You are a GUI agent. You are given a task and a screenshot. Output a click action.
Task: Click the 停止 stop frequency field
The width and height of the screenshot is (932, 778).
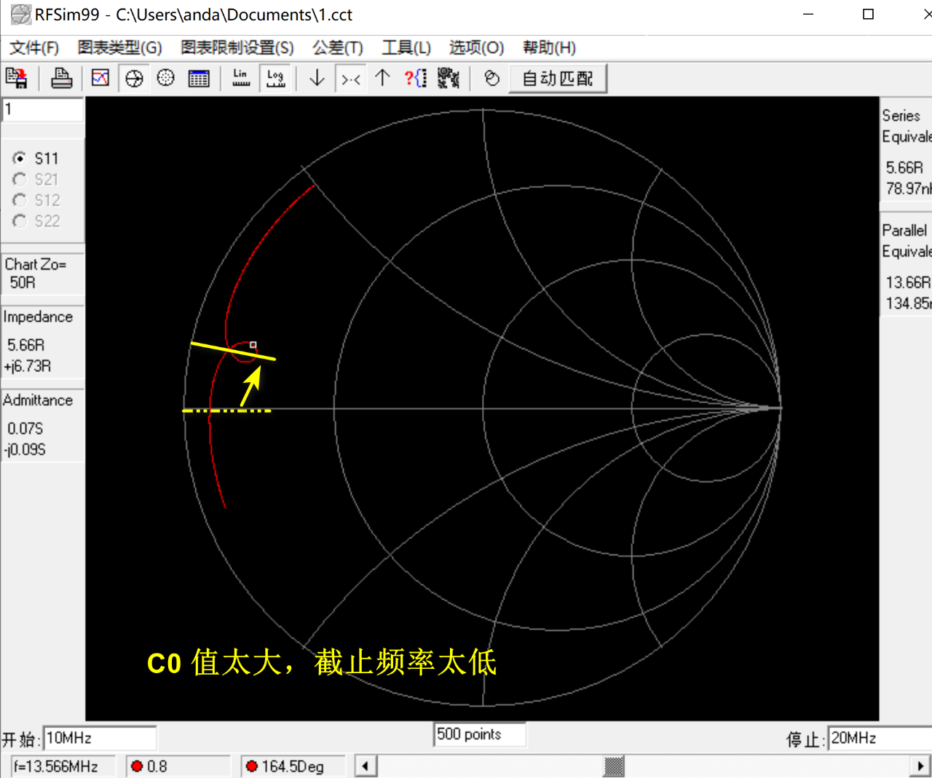point(877,738)
